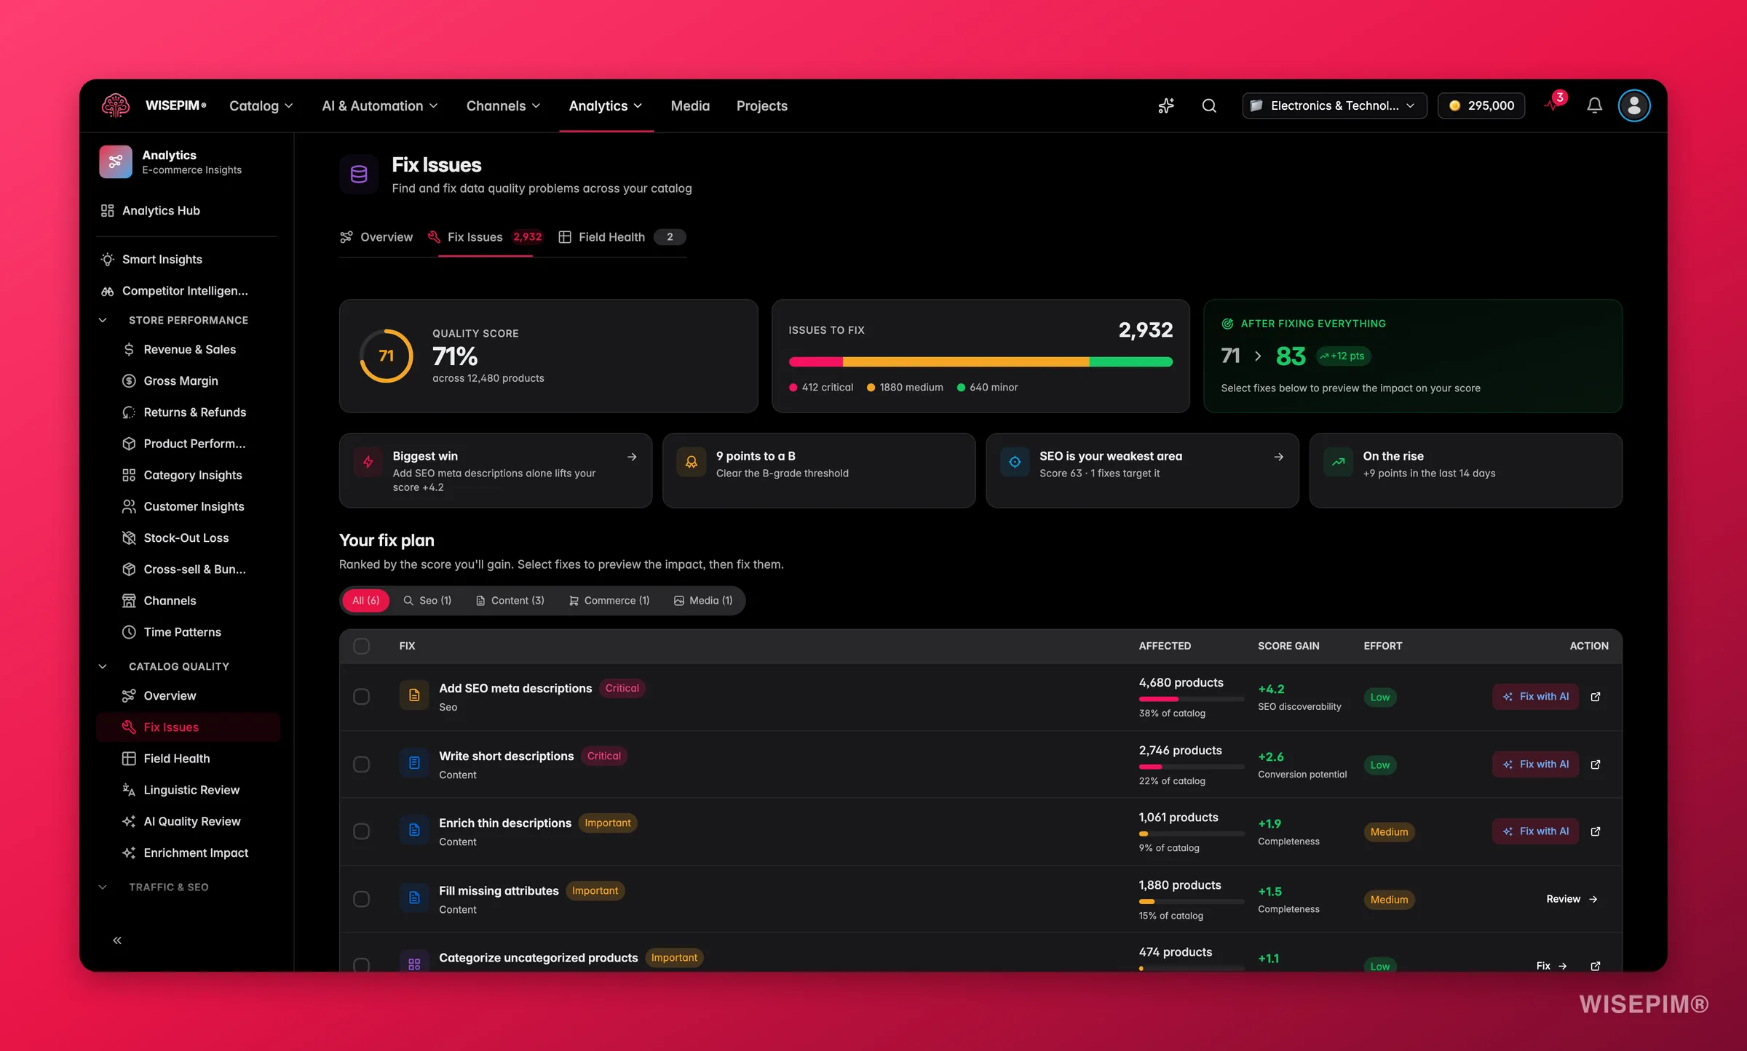This screenshot has width=1747, height=1051.
Task: Go to Media in top navigation
Action: tap(690, 105)
